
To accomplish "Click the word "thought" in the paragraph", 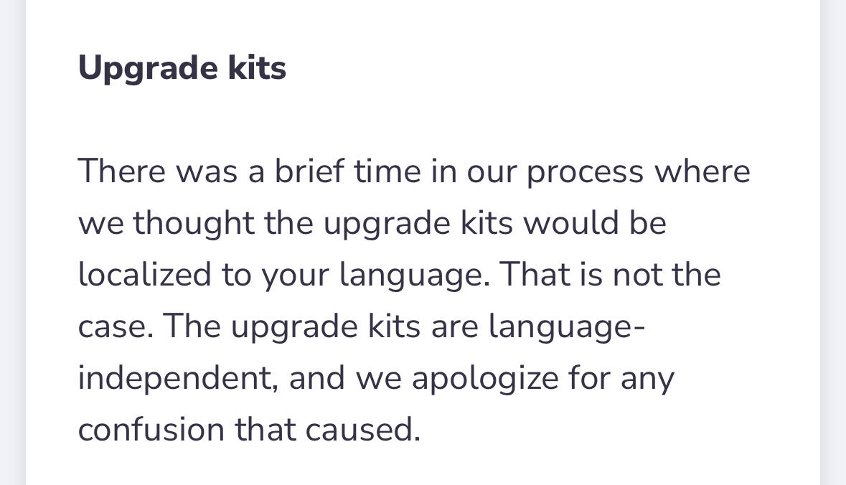I will click(194, 223).
